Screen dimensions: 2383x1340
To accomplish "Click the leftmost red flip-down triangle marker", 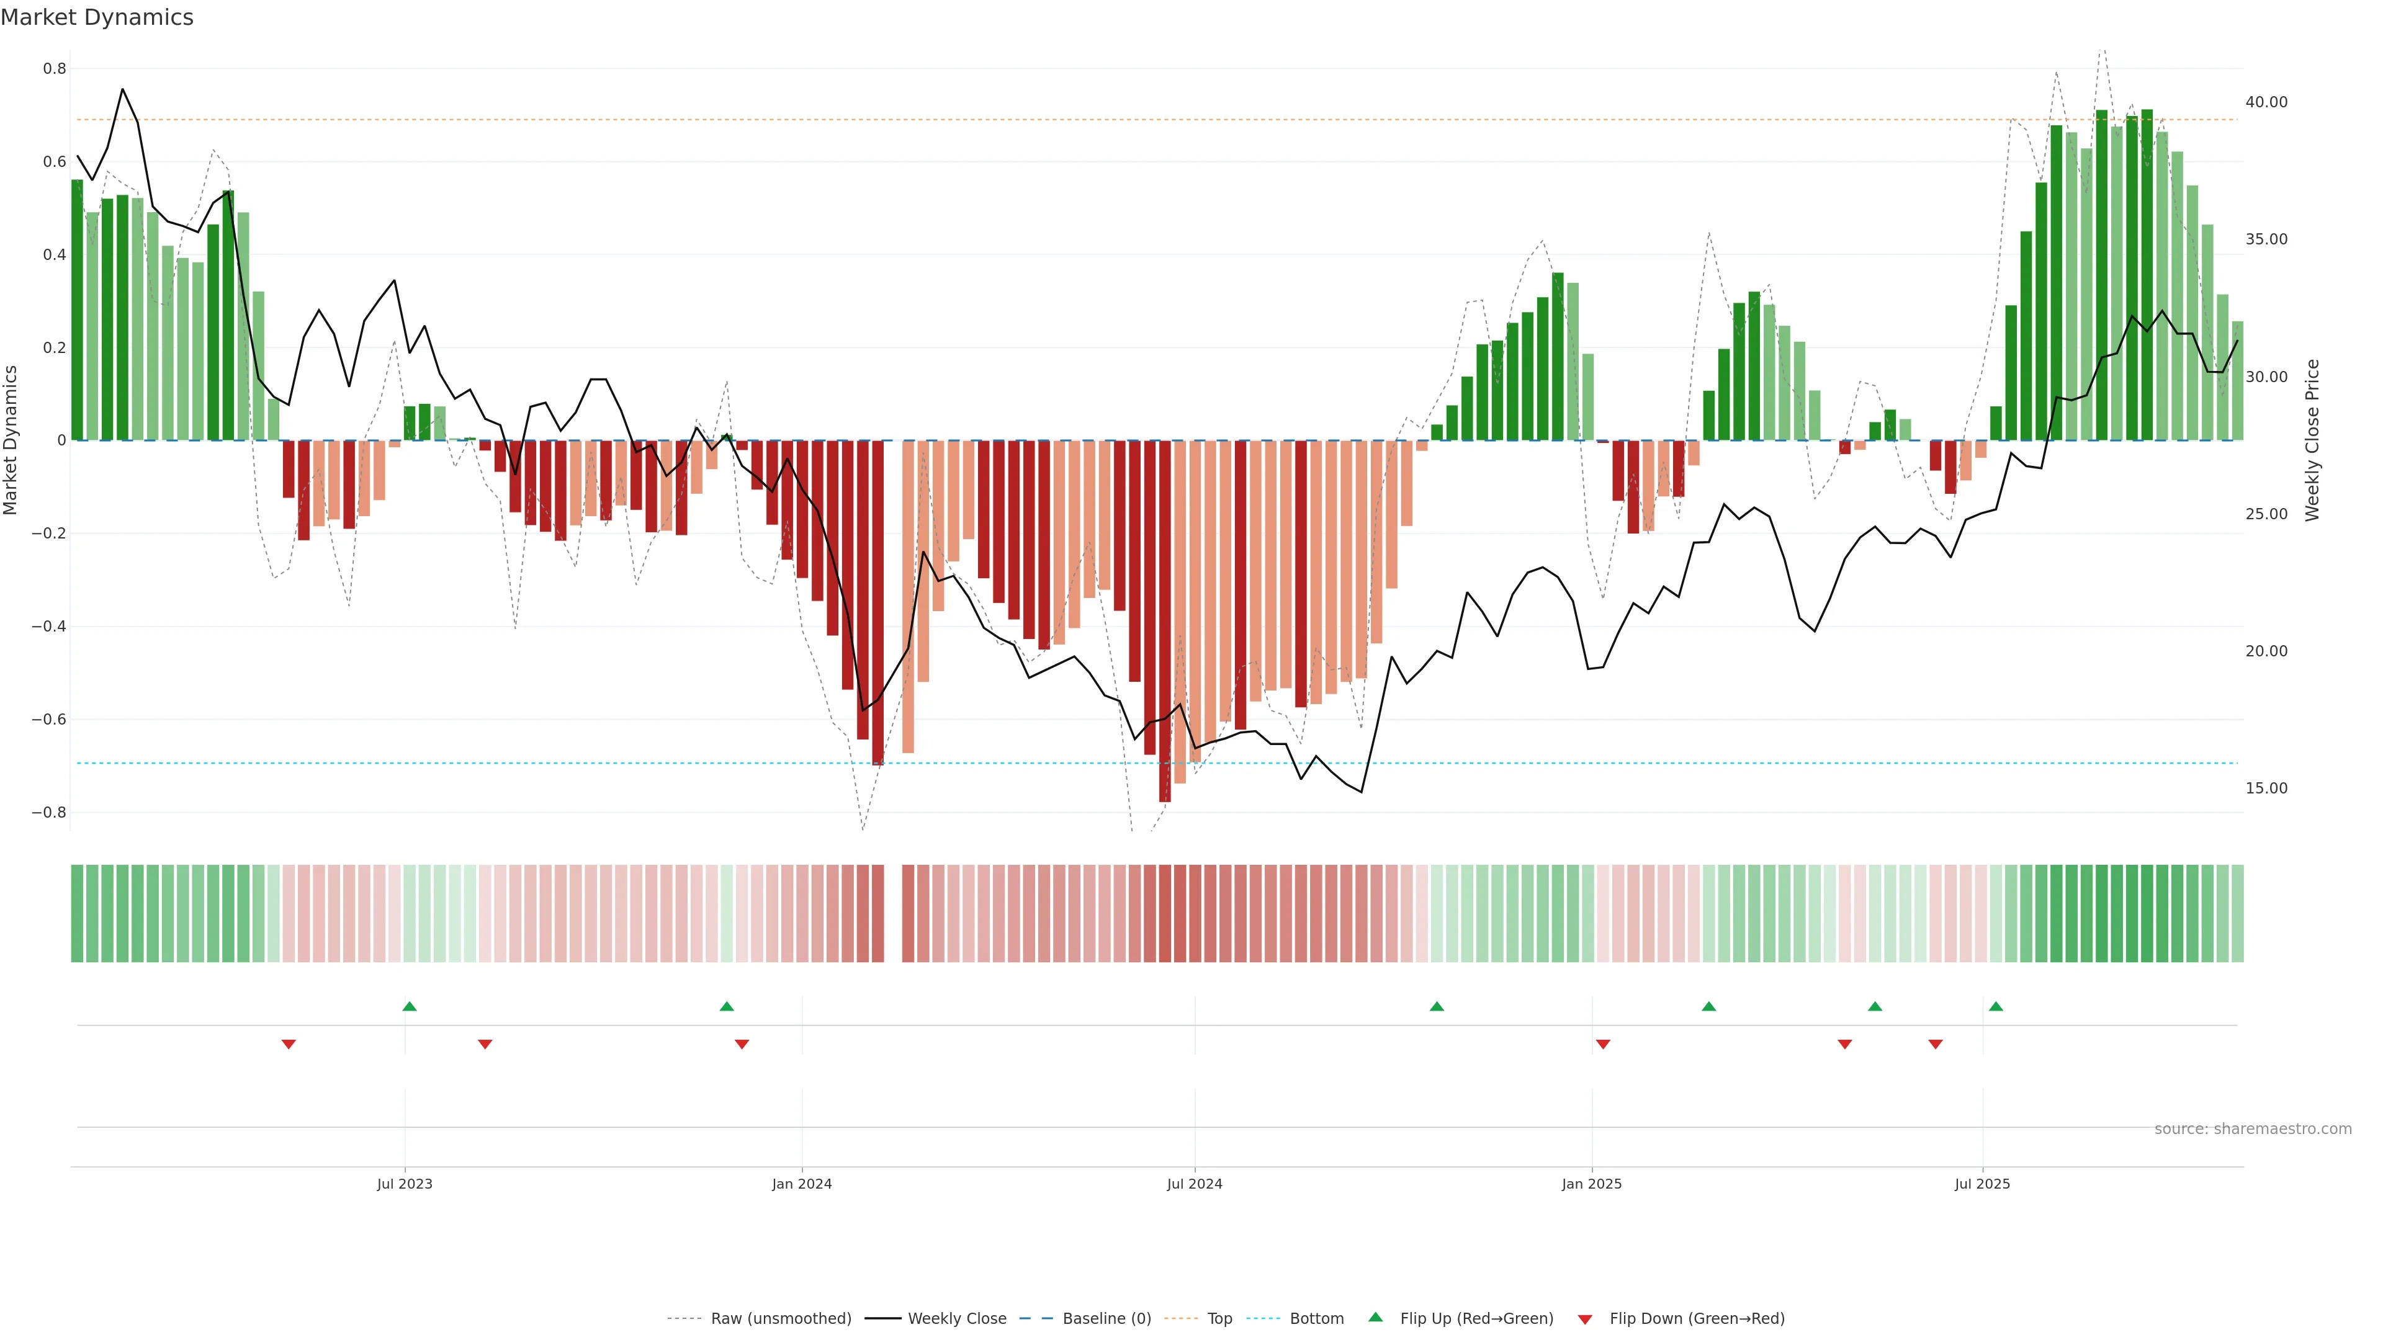I will pyautogui.click(x=289, y=1044).
